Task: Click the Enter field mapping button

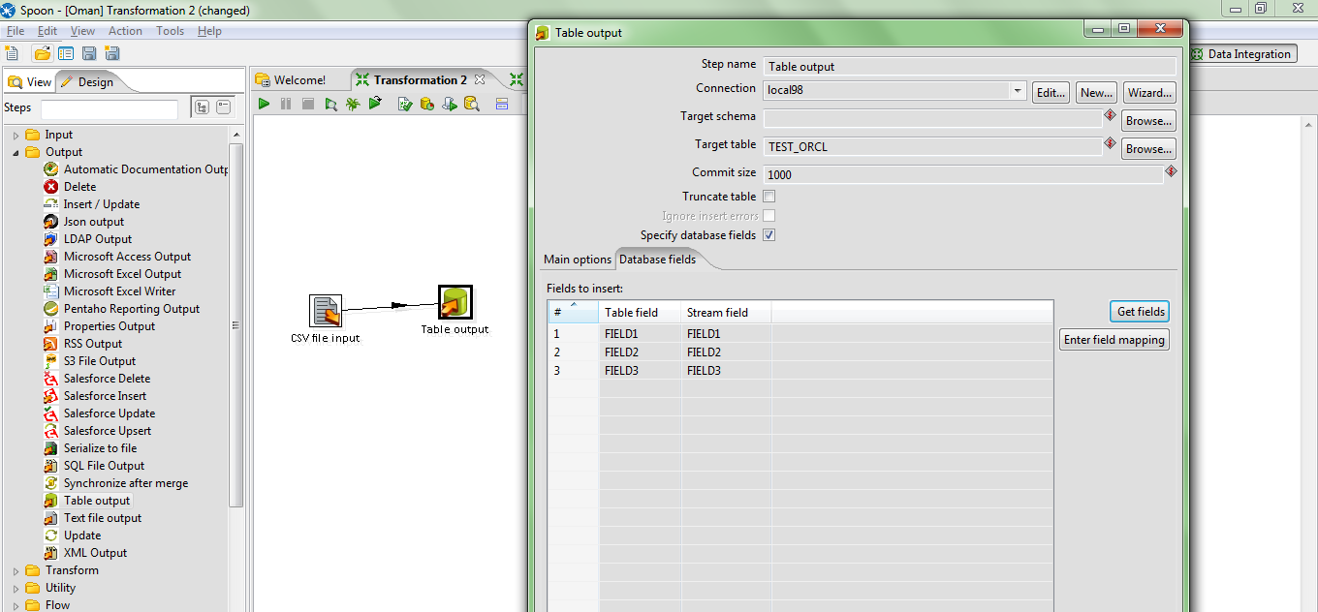Action: point(1114,340)
